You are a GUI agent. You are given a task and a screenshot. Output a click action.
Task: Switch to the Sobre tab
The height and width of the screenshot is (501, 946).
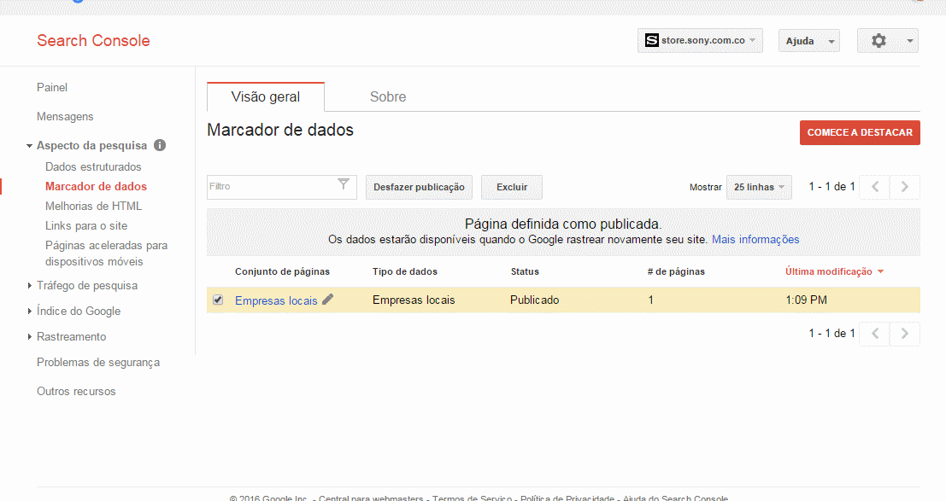click(x=388, y=96)
